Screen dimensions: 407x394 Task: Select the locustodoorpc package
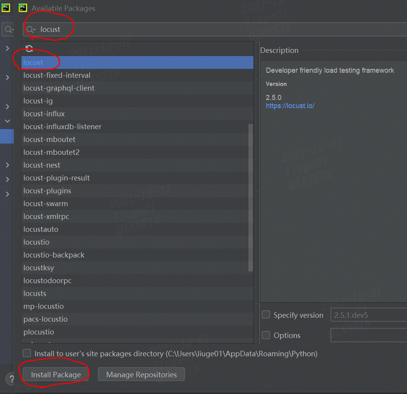pyautogui.click(x=137, y=281)
